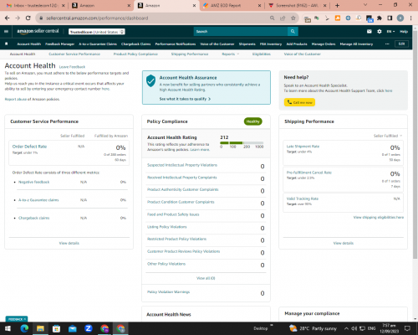
Task: Open the Negative feedback link
Action: tap(33, 182)
